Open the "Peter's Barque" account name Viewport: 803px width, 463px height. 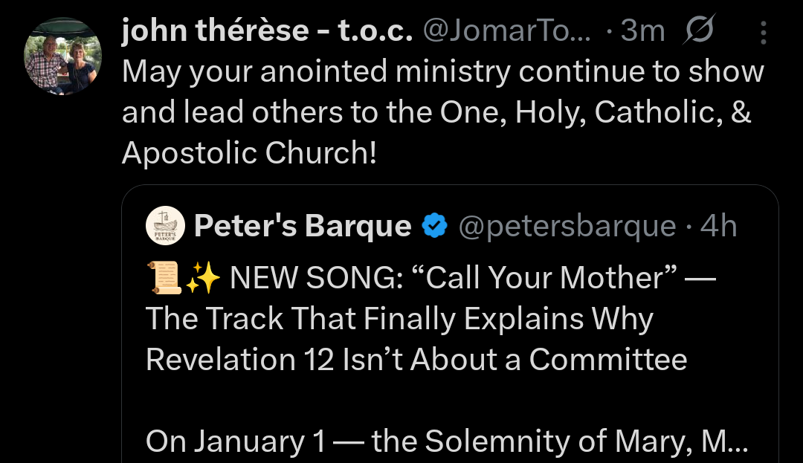click(x=302, y=226)
